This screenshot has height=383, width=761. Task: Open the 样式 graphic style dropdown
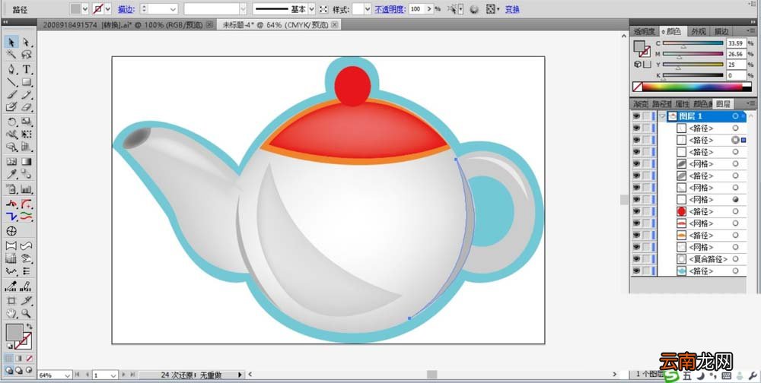click(368, 8)
